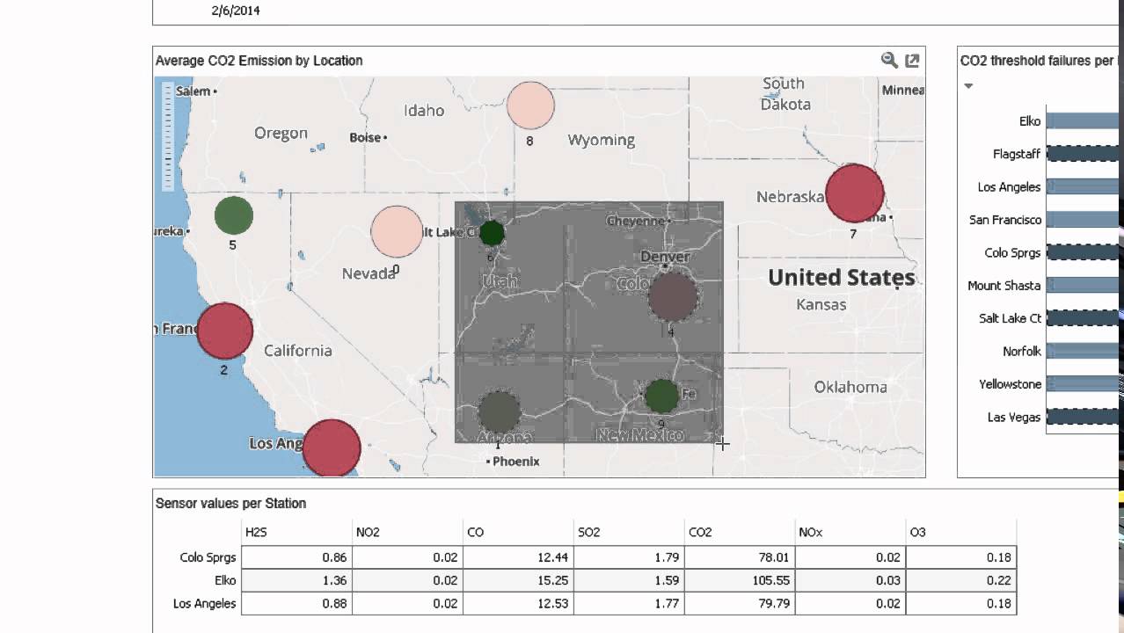The height and width of the screenshot is (633, 1124).
Task: Select the dark green bubble labeled 6 near Salt Lake City
Action: click(492, 233)
